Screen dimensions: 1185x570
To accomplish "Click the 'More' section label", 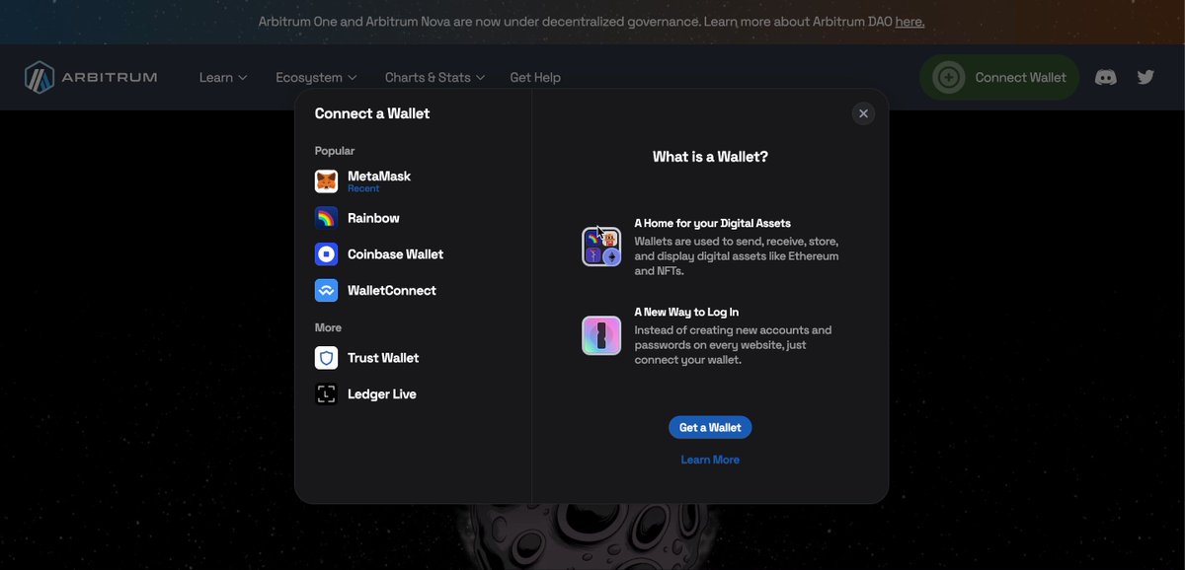I will 328,327.
